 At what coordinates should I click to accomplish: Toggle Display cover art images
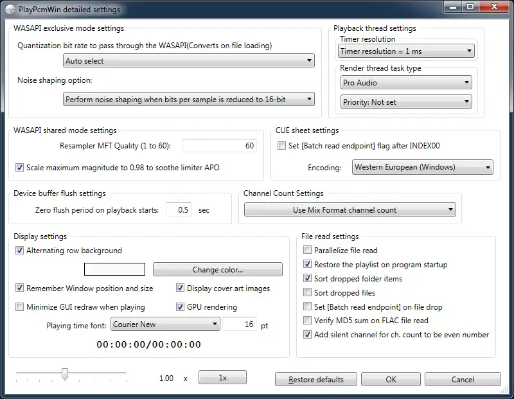click(x=181, y=288)
